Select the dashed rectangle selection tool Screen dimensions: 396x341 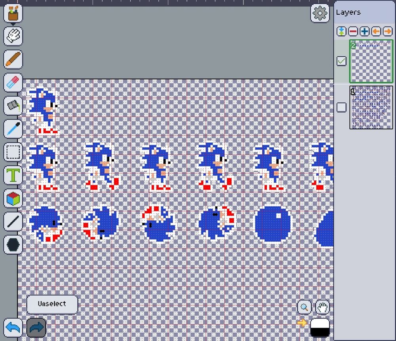click(13, 152)
